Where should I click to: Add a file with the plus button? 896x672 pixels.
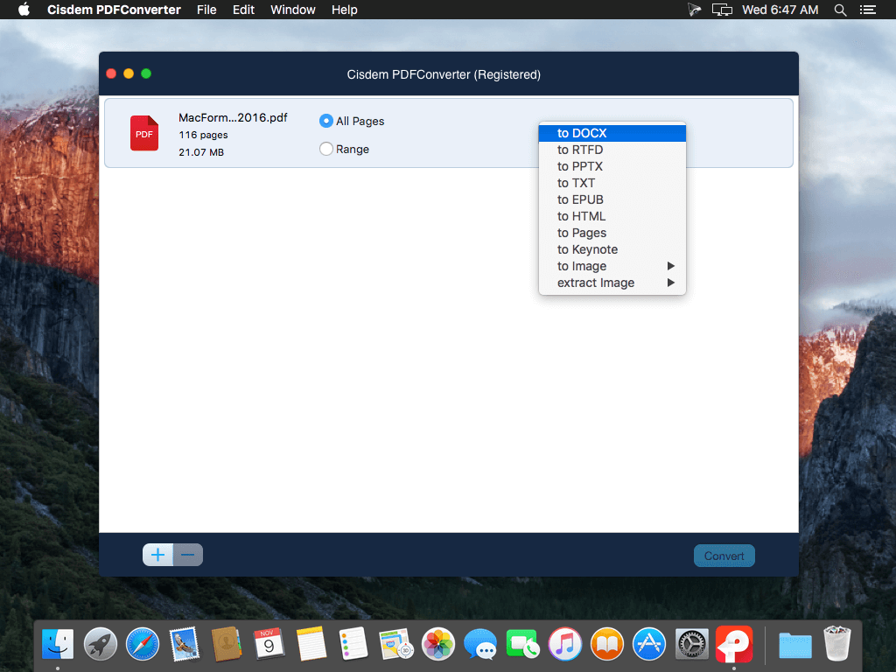coord(157,555)
